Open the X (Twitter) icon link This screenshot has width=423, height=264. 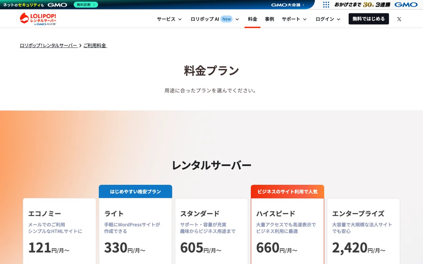(399, 19)
